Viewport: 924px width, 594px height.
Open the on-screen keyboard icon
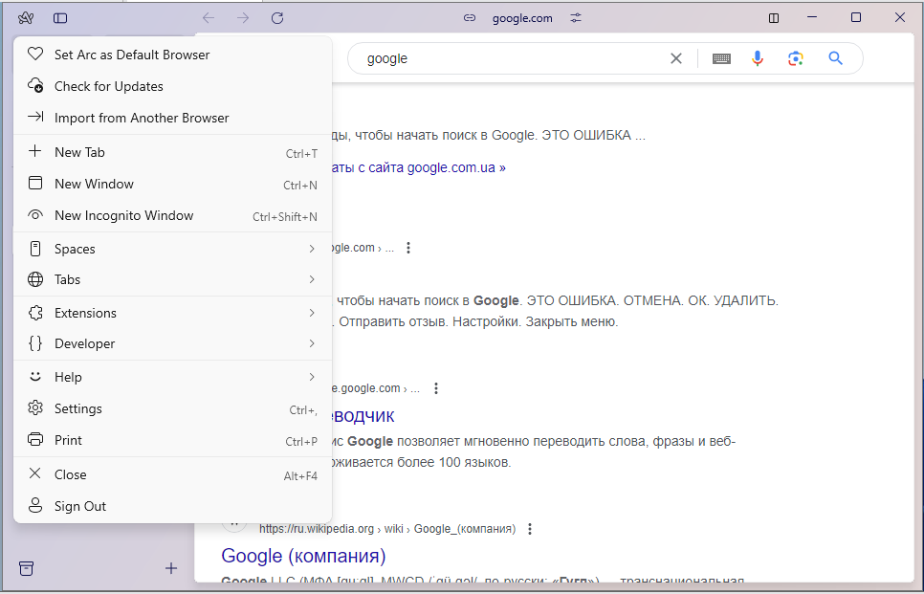(721, 58)
